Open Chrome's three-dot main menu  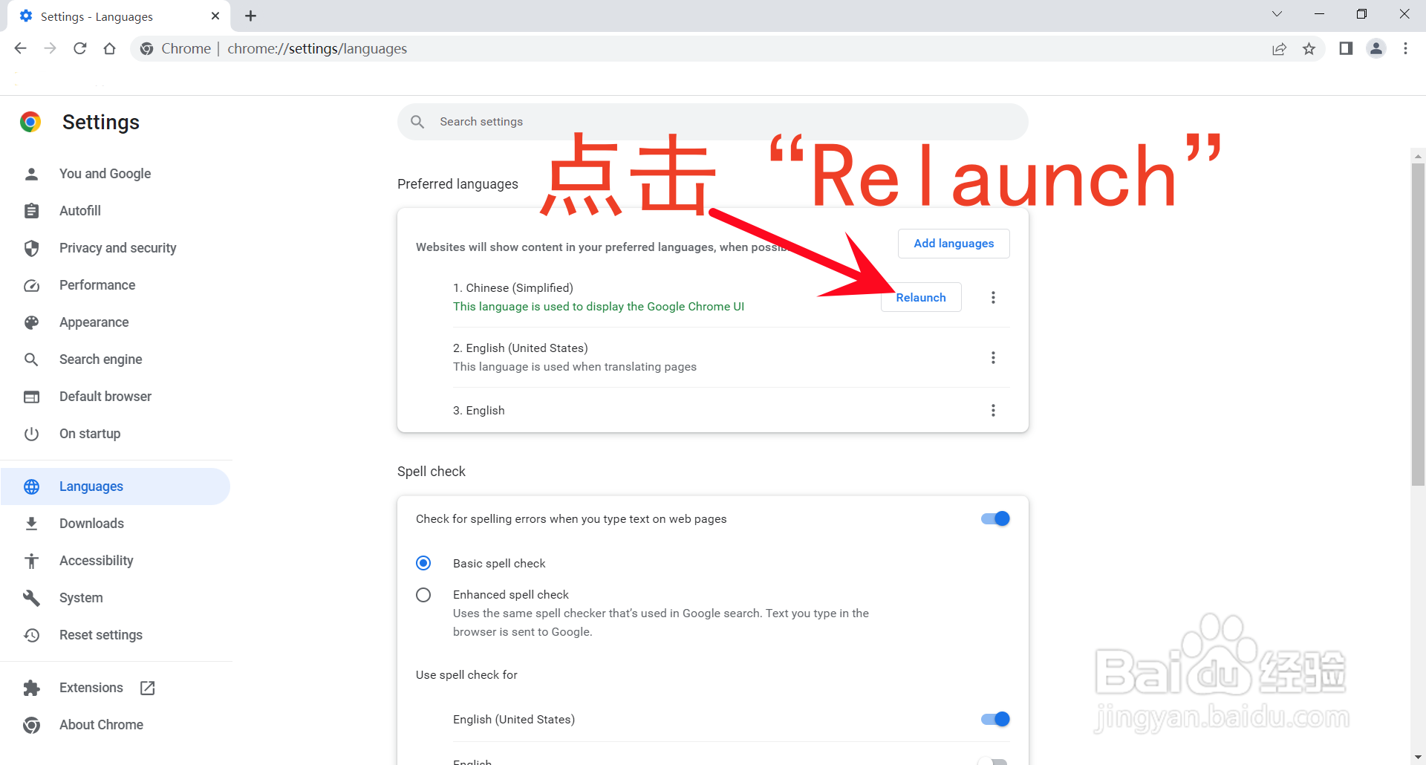(1405, 48)
